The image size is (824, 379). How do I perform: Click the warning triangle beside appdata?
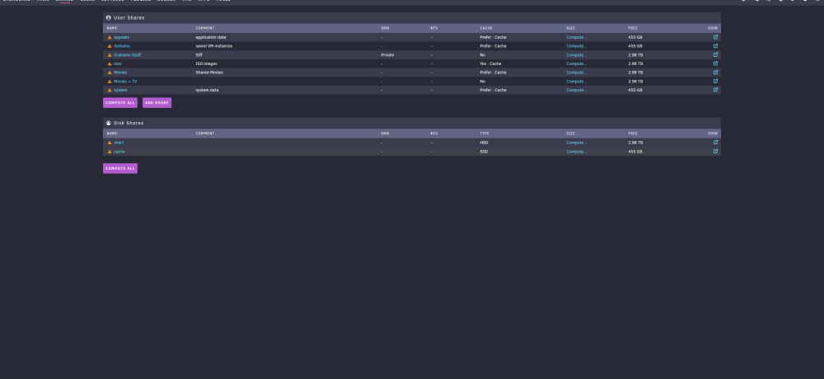pos(110,37)
